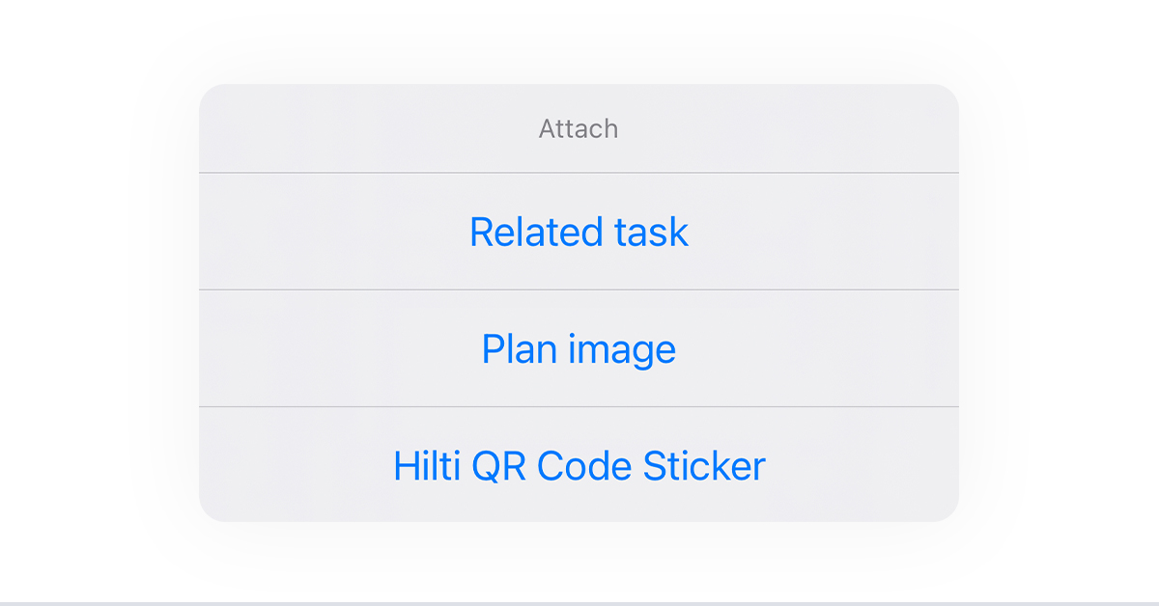
Task: Add a Plan image attachment
Action: [x=579, y=349]
